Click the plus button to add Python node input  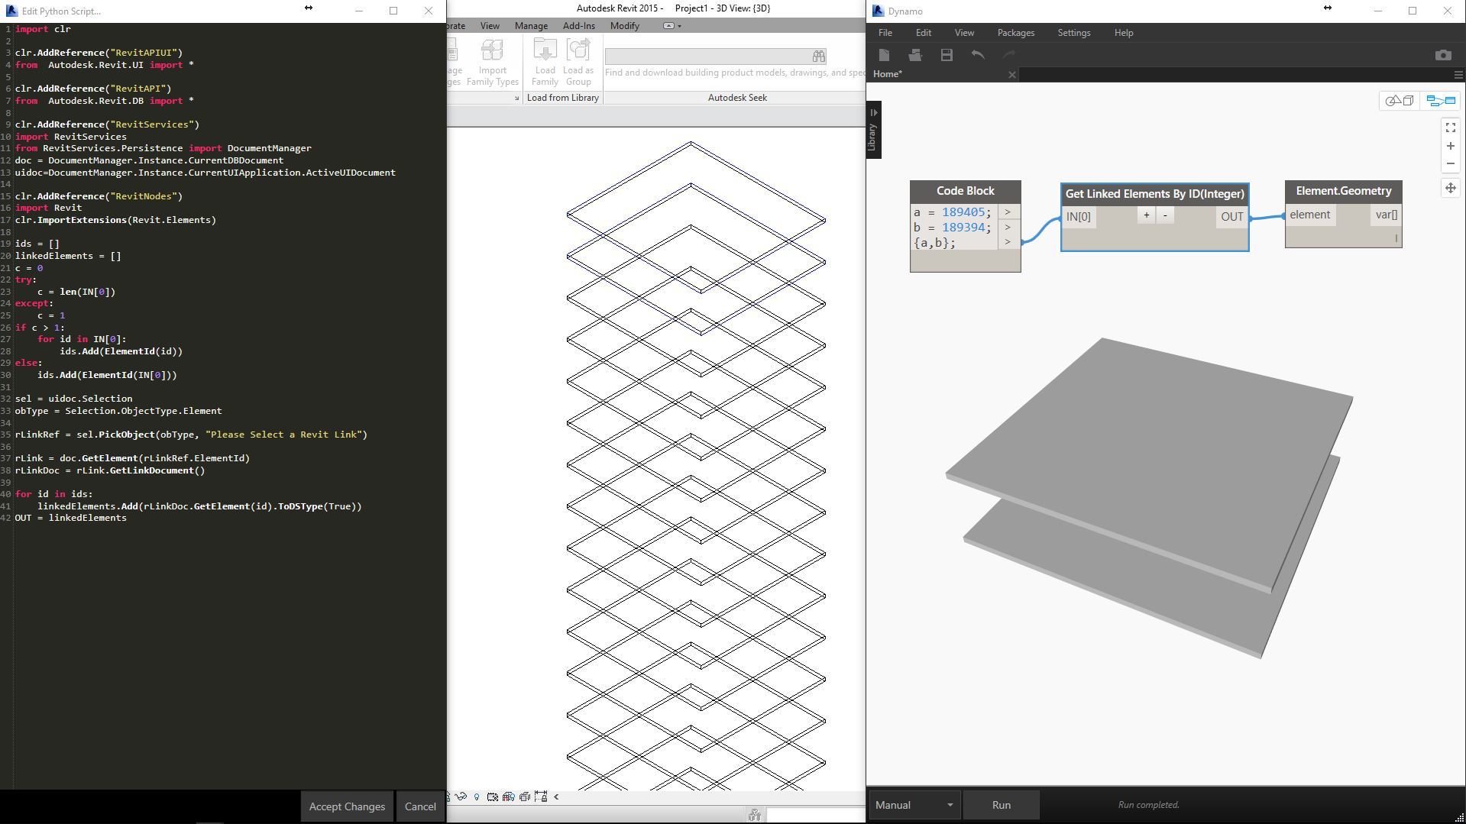(1146, 215)
